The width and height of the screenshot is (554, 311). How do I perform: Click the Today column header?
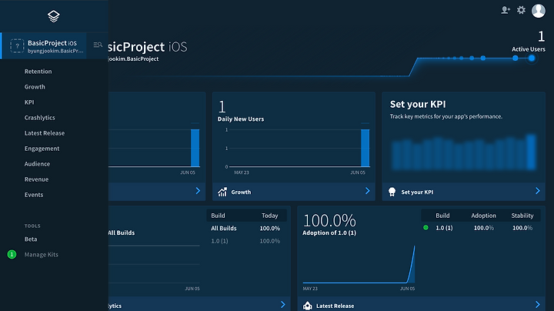[x=270, y=216]
